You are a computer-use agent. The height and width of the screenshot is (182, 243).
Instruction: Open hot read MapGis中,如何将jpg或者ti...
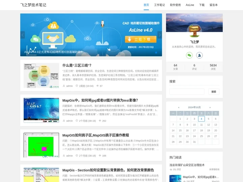[x=201, y=177]
